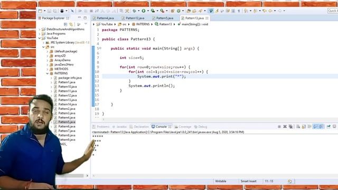Select package-info.java in the tree
This screenshot has width=338, height=190.
coord(70,78)
